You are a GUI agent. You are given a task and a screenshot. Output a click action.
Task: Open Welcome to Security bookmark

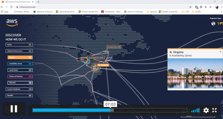point(43,12)
